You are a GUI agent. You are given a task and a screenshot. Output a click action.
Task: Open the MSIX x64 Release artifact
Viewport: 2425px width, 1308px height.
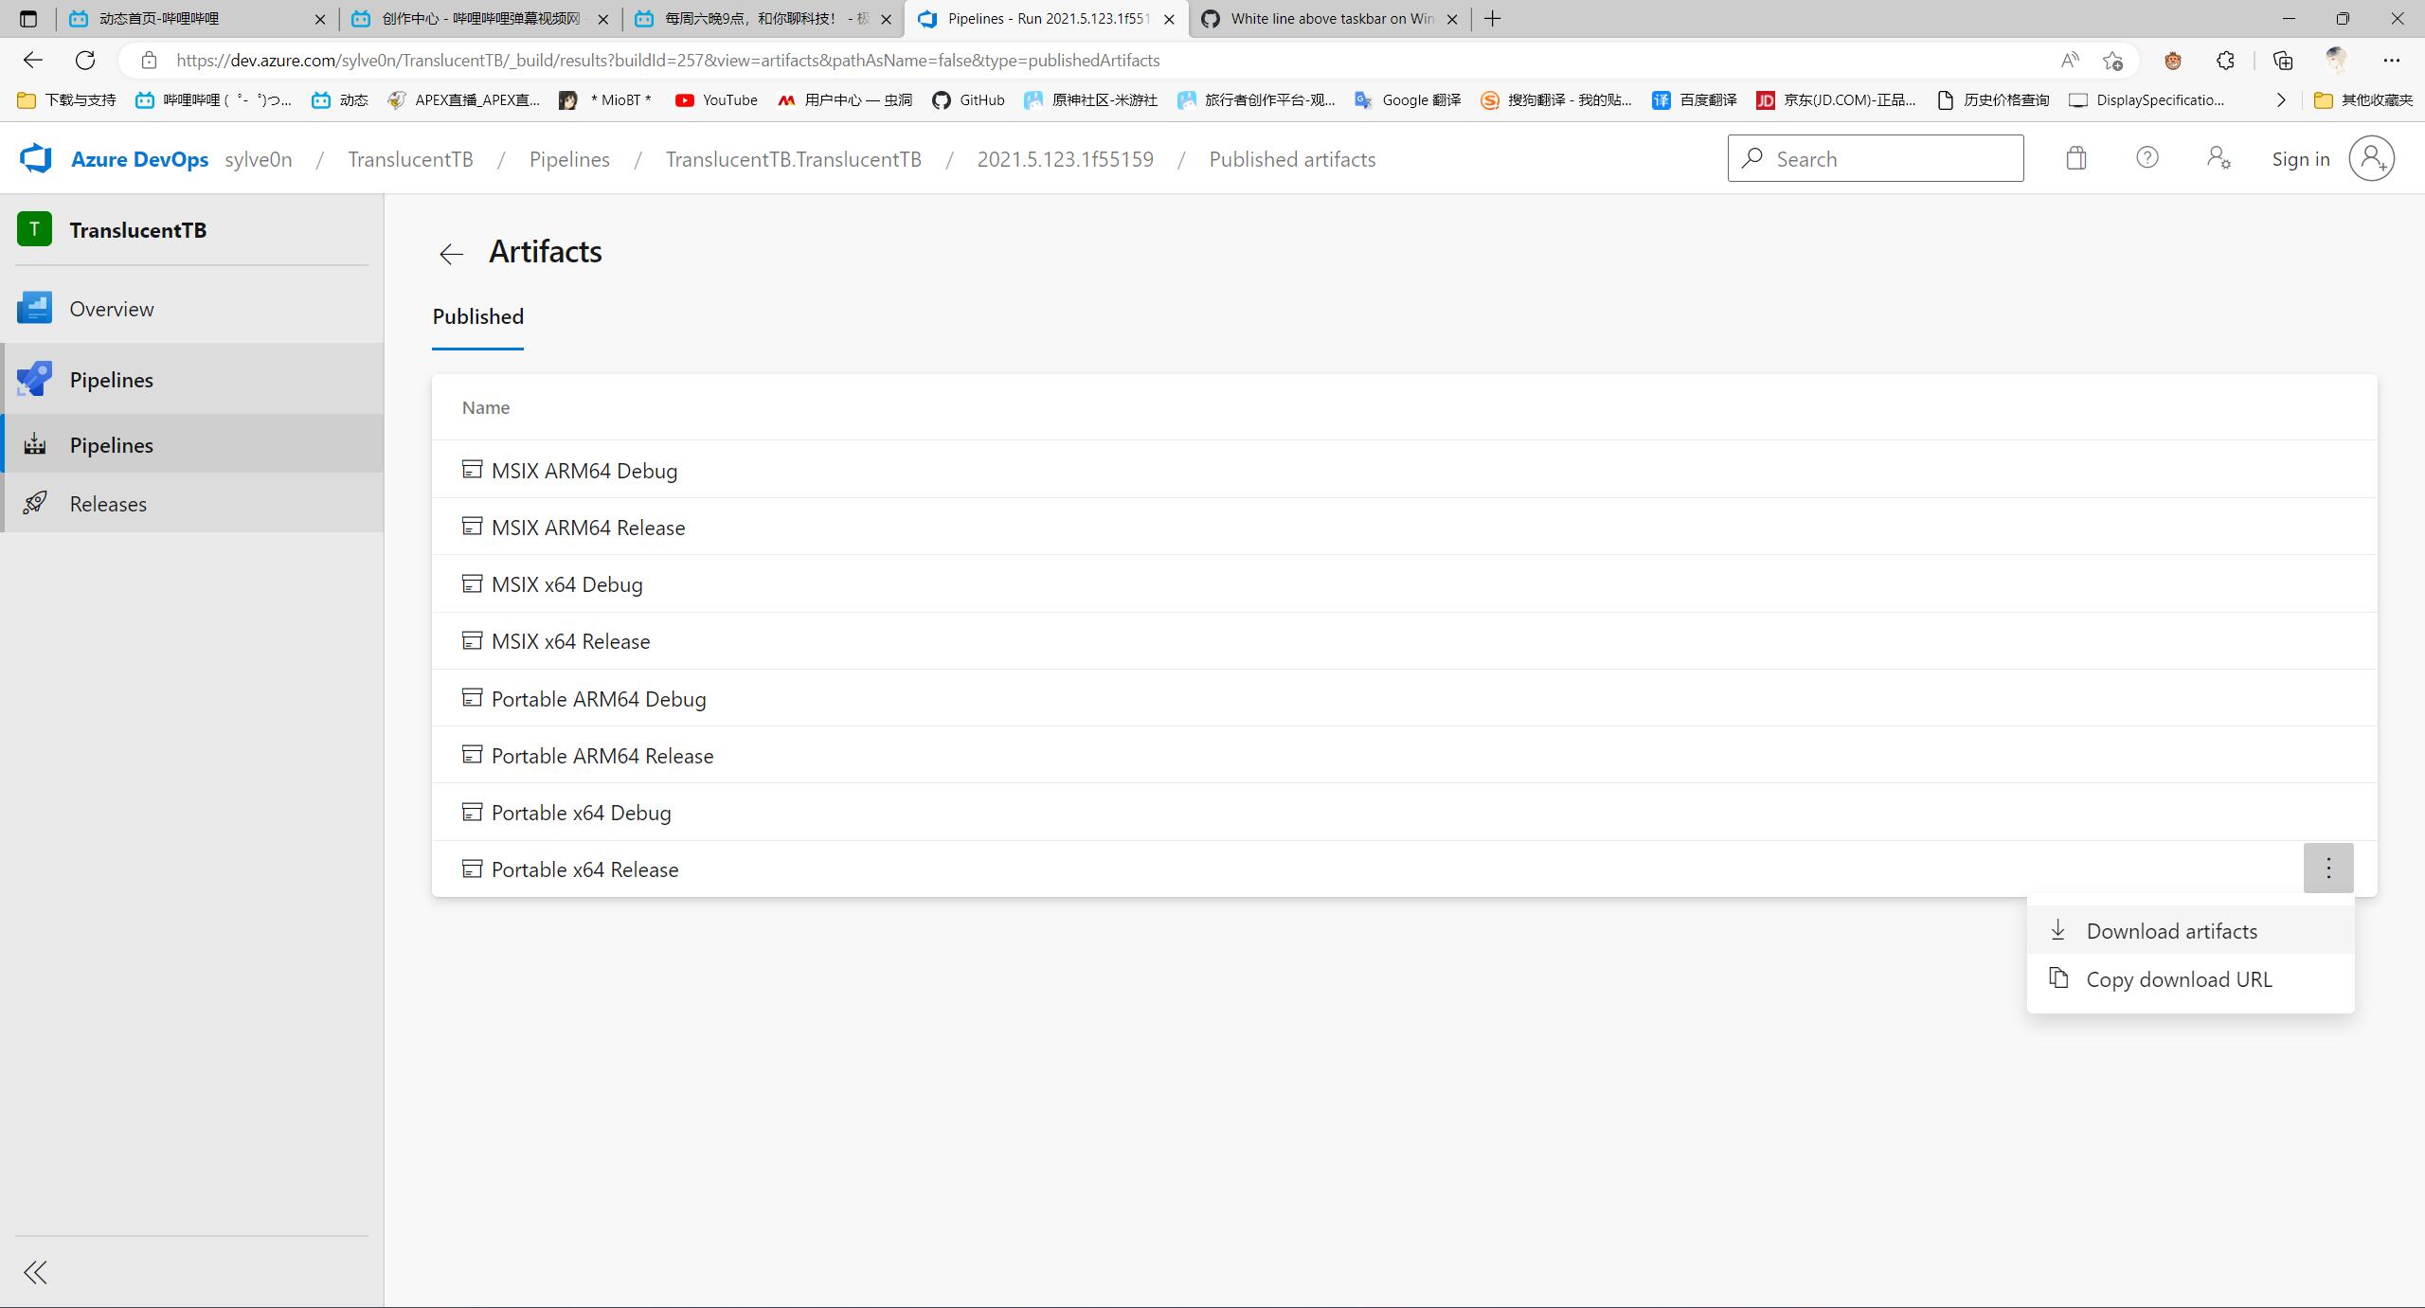(570, 641)
